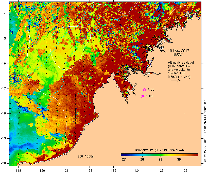The width and height of the screenshot is (208, 173).
Task: Click the '29' colorbar tick label
Action: tap(160, 159)
